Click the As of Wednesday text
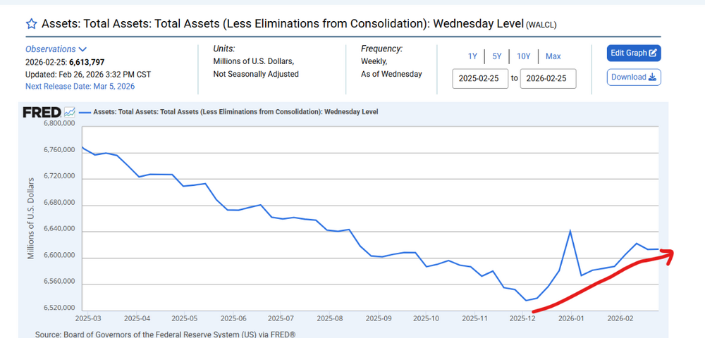Viewport: 705px width, 338px height. click(x=391, y=74)
